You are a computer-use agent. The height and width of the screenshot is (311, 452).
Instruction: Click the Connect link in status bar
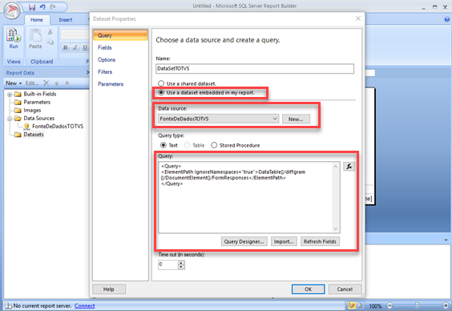coord(84,306)
